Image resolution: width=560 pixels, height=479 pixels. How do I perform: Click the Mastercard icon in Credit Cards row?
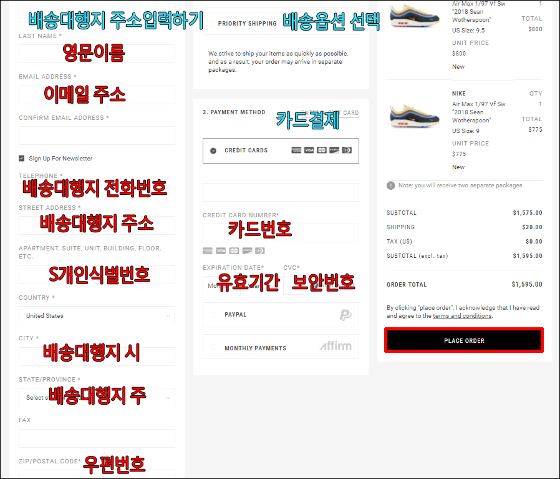point(321,150)
